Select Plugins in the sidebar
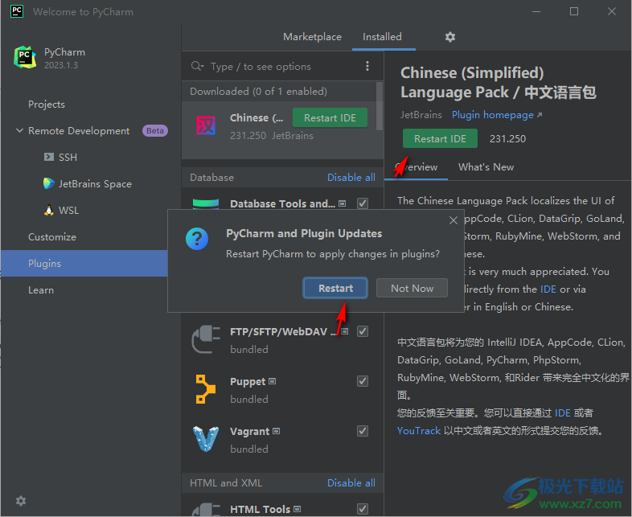The height and width of the screenshot is (517, 632). pyautogui.click(x=84, y=263)
